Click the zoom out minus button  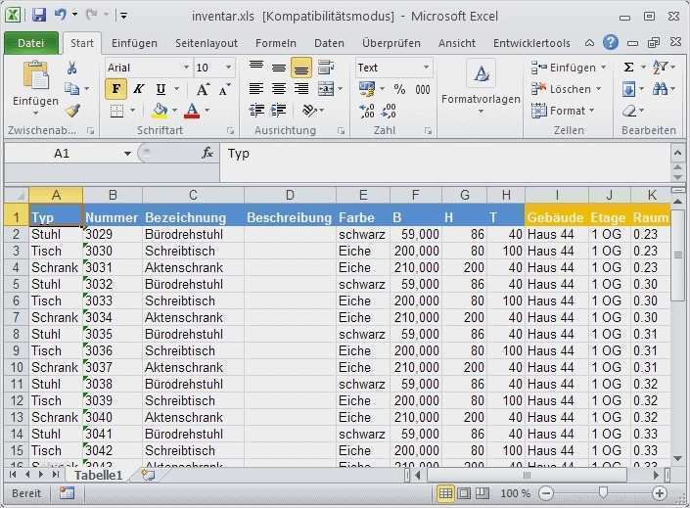[546, 493]
